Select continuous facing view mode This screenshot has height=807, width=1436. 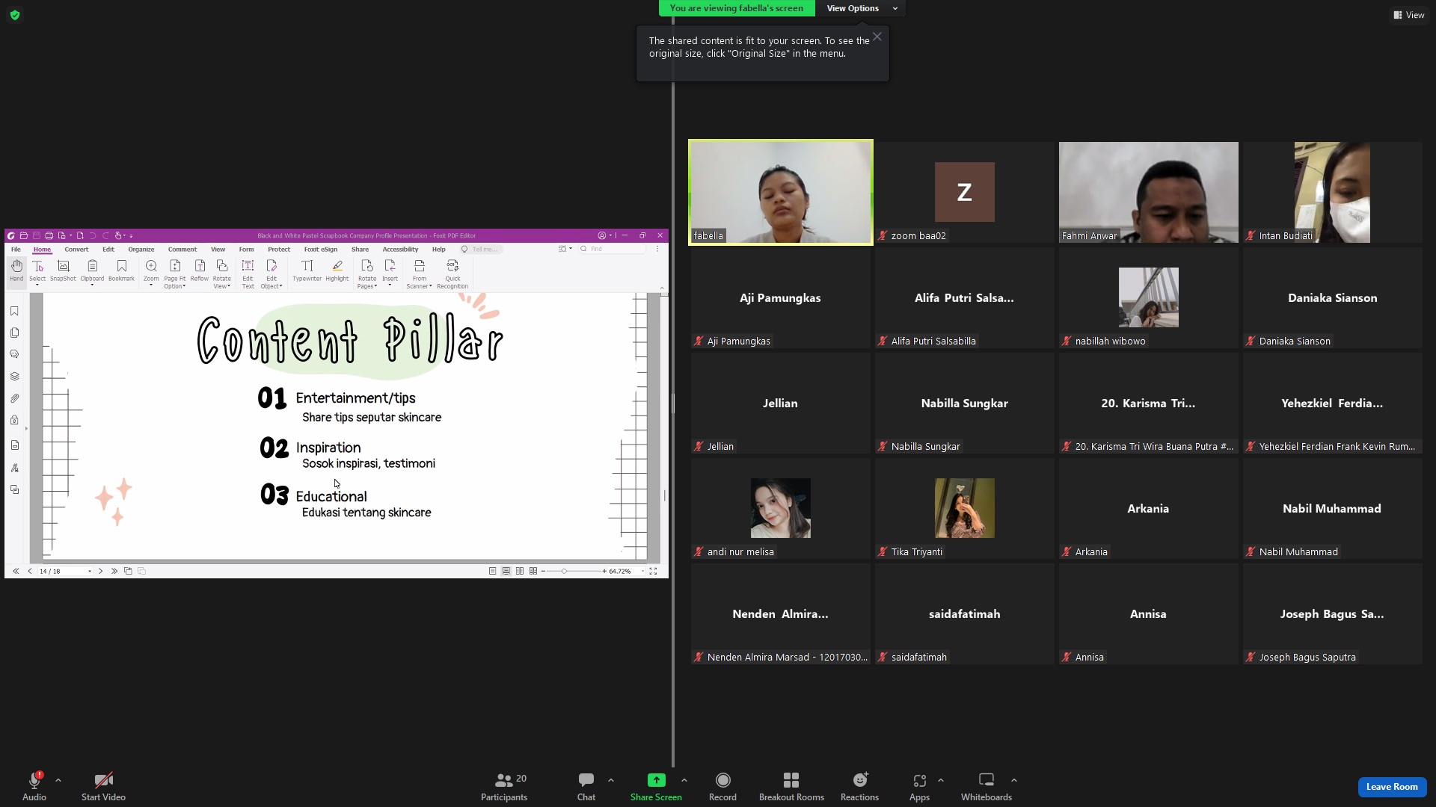(533, 571)
